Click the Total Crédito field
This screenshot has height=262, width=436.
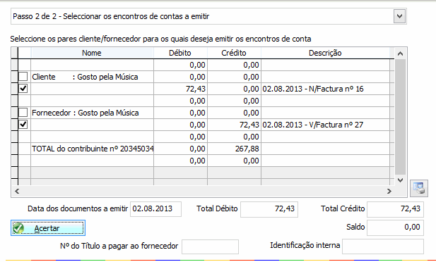(x=395, y=209)
